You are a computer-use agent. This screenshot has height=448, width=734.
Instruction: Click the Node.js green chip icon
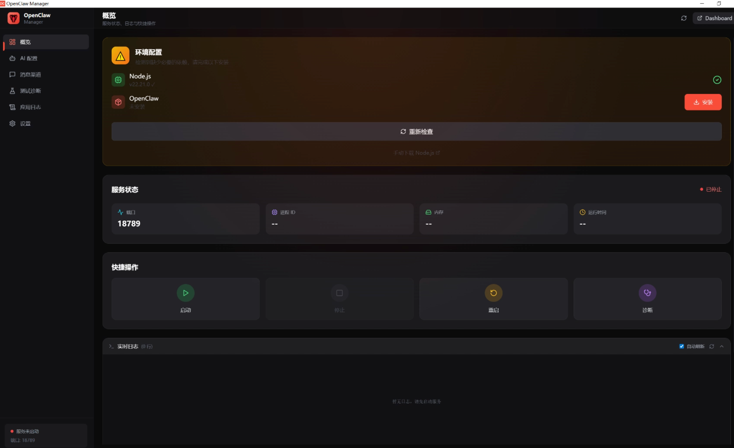[118, 80]
